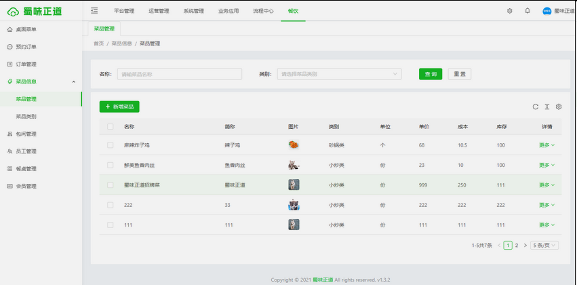
Task: Click the thumbnail in the 222 row
Action: pyautogui.click(x=294, y=205)
